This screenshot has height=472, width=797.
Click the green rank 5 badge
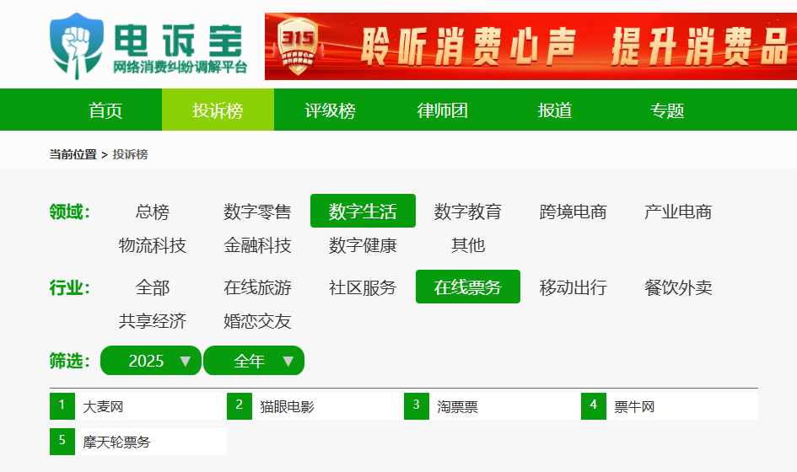[x=62, y=442]
